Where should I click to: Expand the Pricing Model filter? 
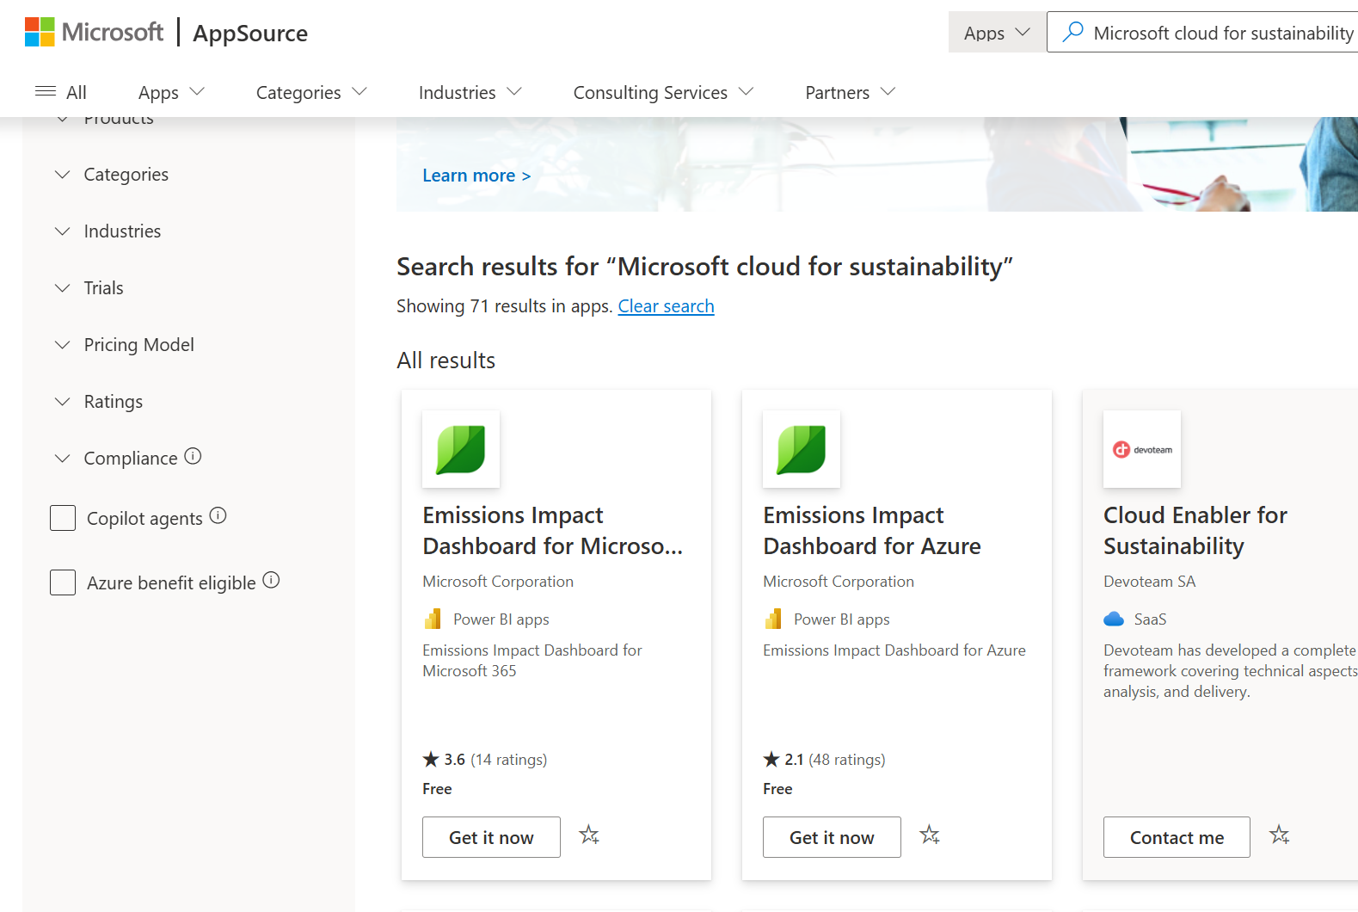pyautogui.click(x=138, y=345)
